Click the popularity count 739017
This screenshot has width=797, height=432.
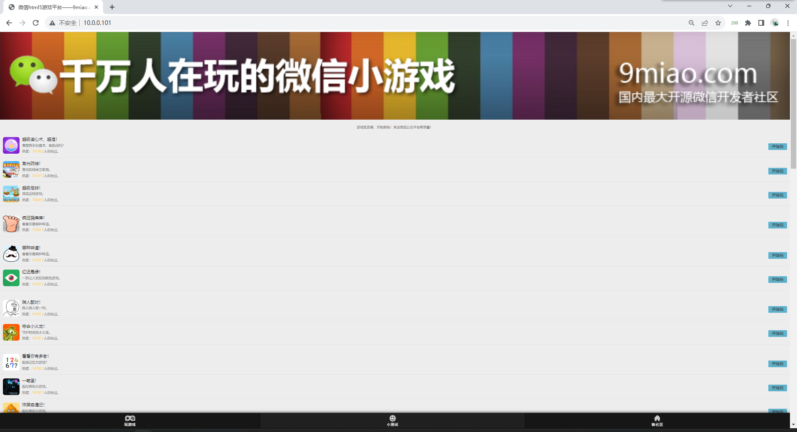tap(38, 230)
